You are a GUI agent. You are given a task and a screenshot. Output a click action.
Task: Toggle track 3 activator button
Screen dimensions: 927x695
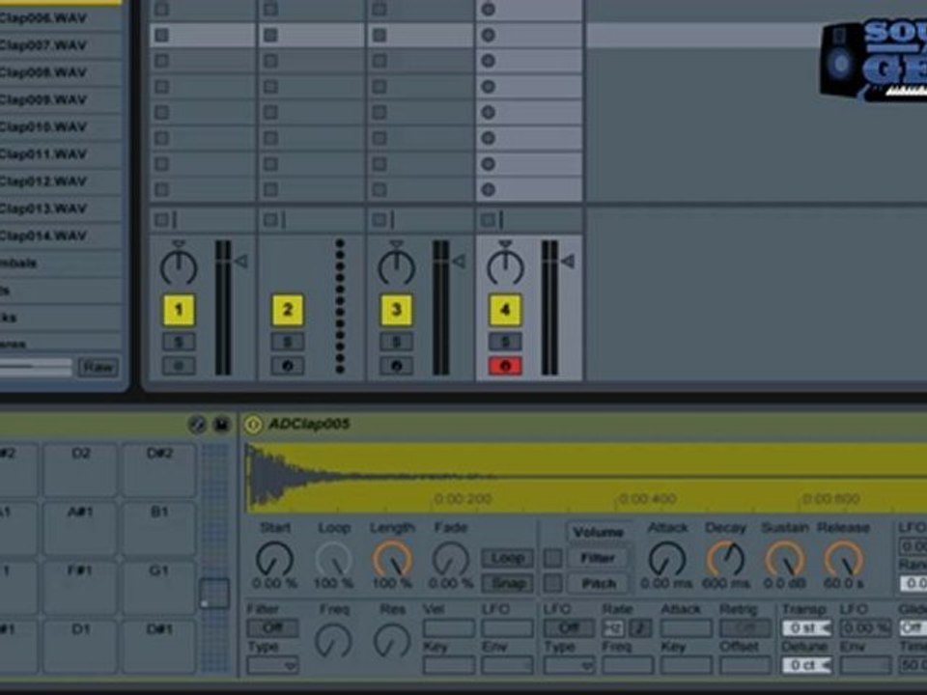pos(397,310)
